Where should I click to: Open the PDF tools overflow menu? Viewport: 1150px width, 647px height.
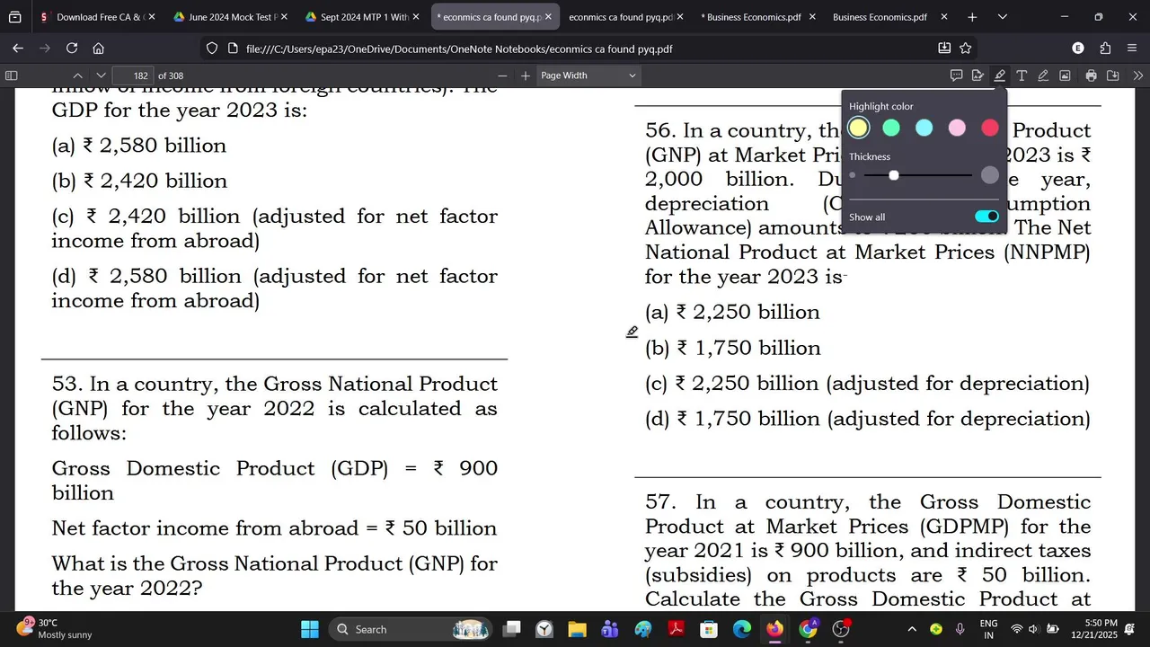click(1138, 75)
